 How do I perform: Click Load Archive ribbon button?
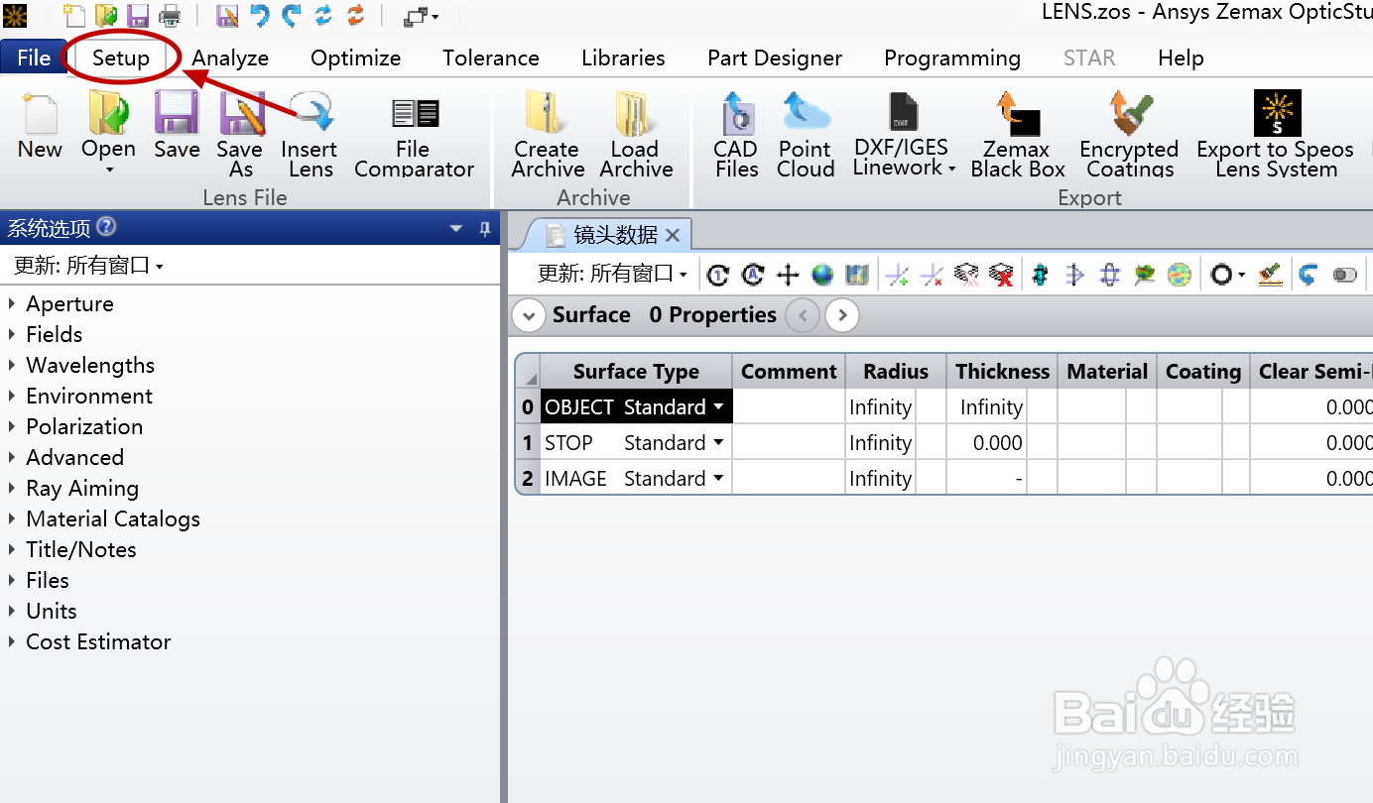(x=635, y=134)
